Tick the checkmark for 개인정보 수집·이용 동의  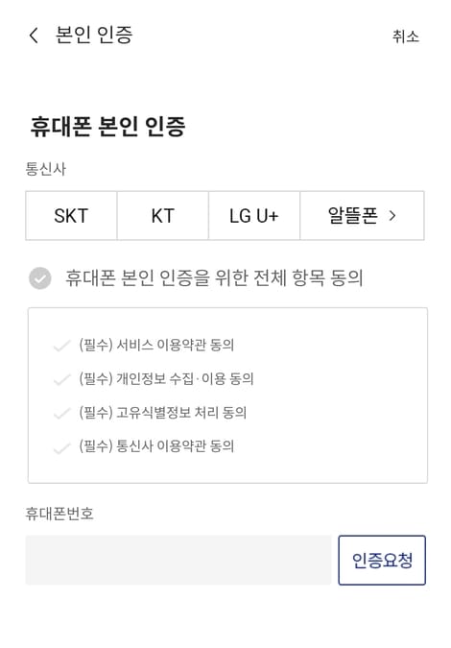62,379
